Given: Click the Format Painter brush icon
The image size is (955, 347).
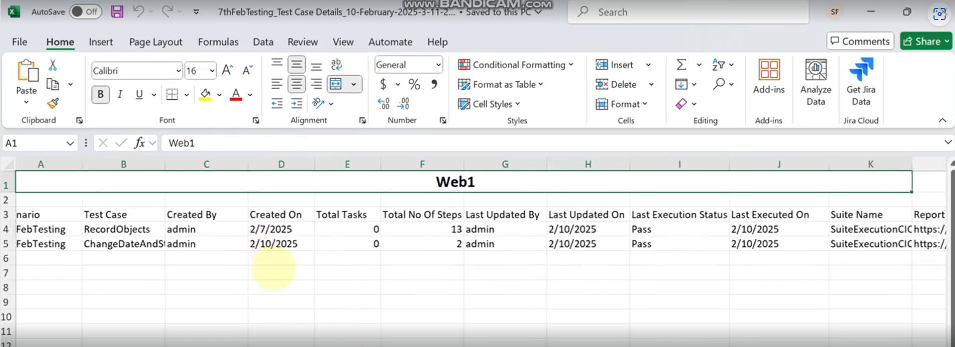Looking at the screenshot, I should click(x=53, y=104).
